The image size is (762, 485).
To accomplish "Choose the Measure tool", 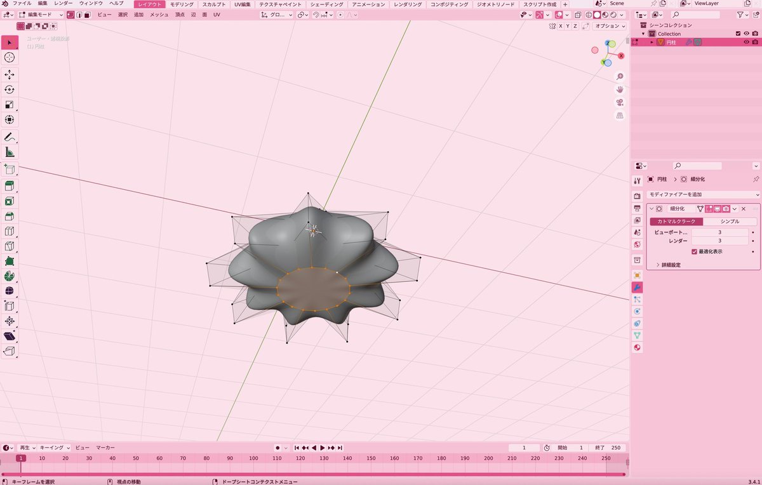I will [10, 152].
